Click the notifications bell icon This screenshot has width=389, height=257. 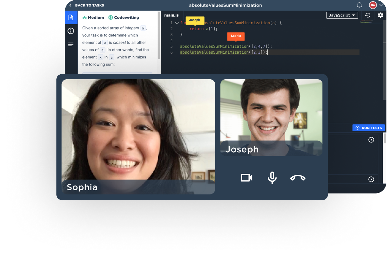(x=360, y=5)
